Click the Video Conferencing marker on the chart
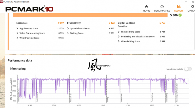The height and width of the screenshot is (108, 195). click(19, 95)
